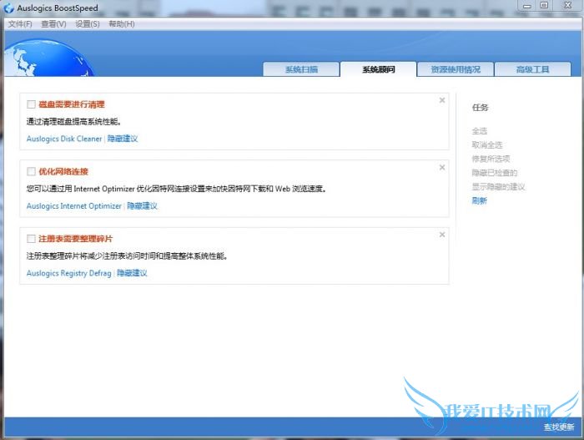The image size is (584, 440).
Task: Click 刷新 in the tasks panel
Action: tap(479, 200)
